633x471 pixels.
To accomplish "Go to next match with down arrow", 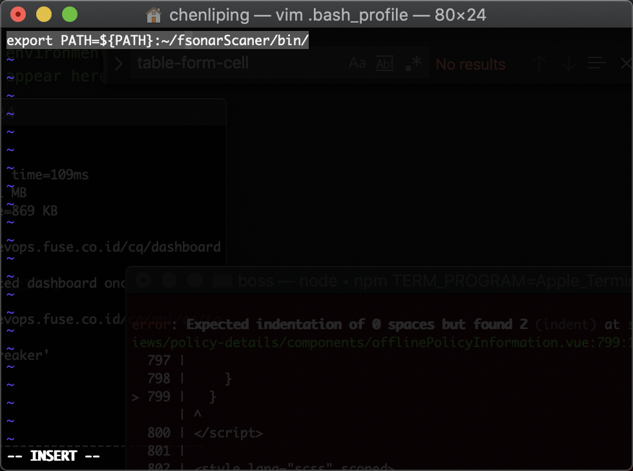I will [569, 64].
